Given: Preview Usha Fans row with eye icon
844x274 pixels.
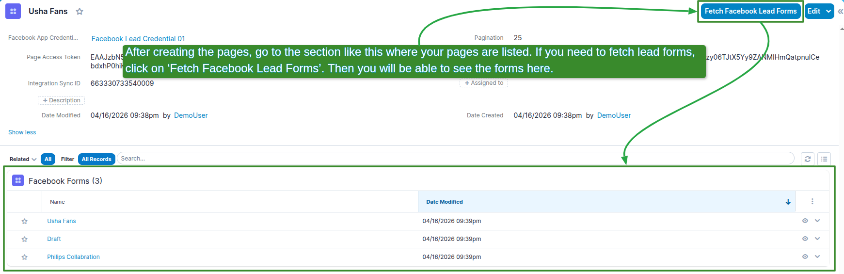Looking at the screenshot, I should coord(805,221).
